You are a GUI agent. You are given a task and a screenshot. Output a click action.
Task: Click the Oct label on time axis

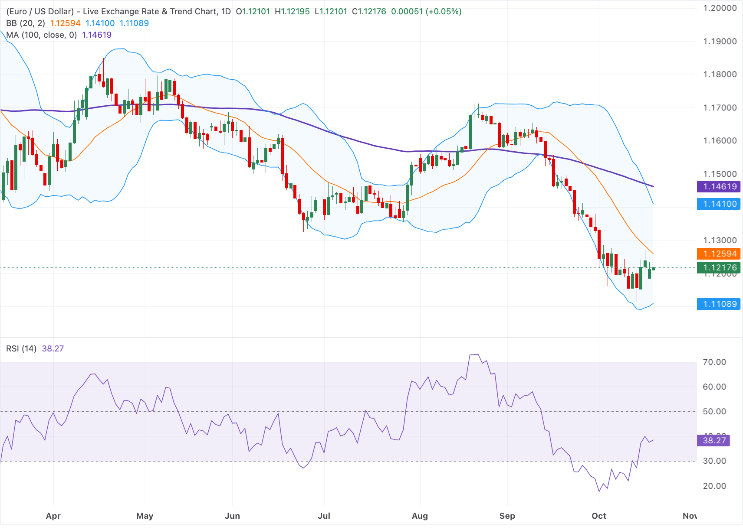click(599, 516)
